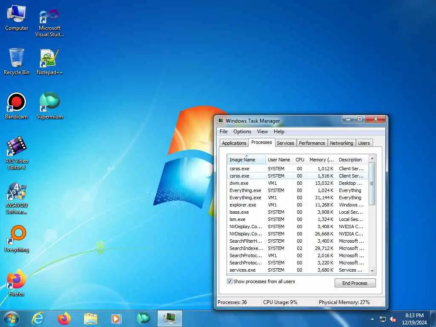Click the Processes: 36 status text
The image size is (436, 327).
(232, 302)
